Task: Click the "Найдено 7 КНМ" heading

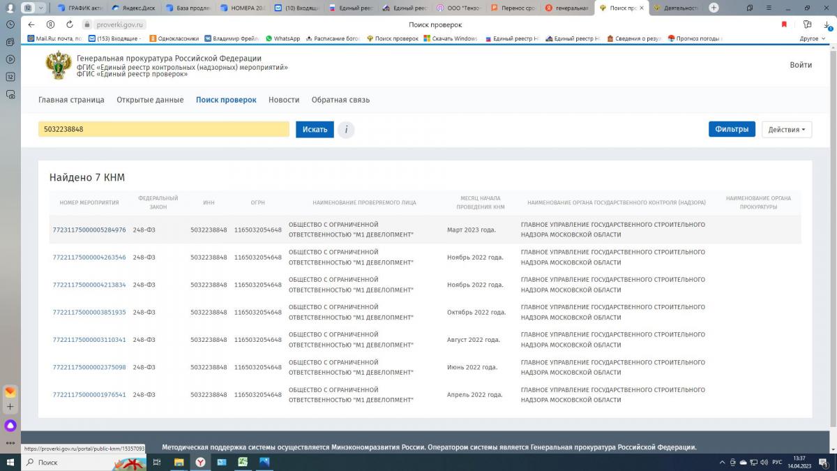Action: 87,177
